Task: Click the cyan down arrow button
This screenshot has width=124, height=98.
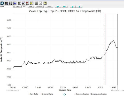Action: (79, 7)
